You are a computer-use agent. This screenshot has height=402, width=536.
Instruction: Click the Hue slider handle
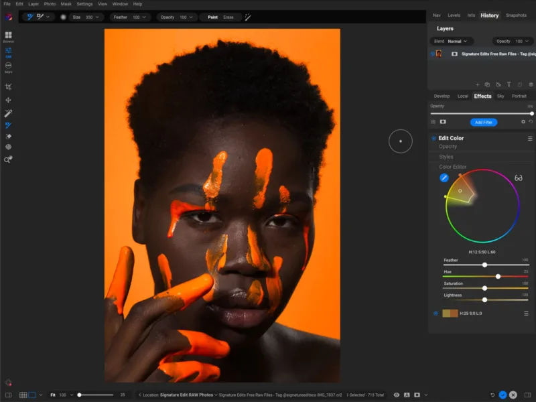pyautogui.click(x=498, y=276)
